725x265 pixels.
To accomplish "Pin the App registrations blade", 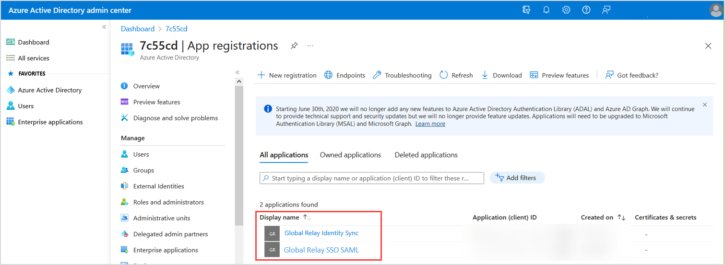I will (294, 46).
